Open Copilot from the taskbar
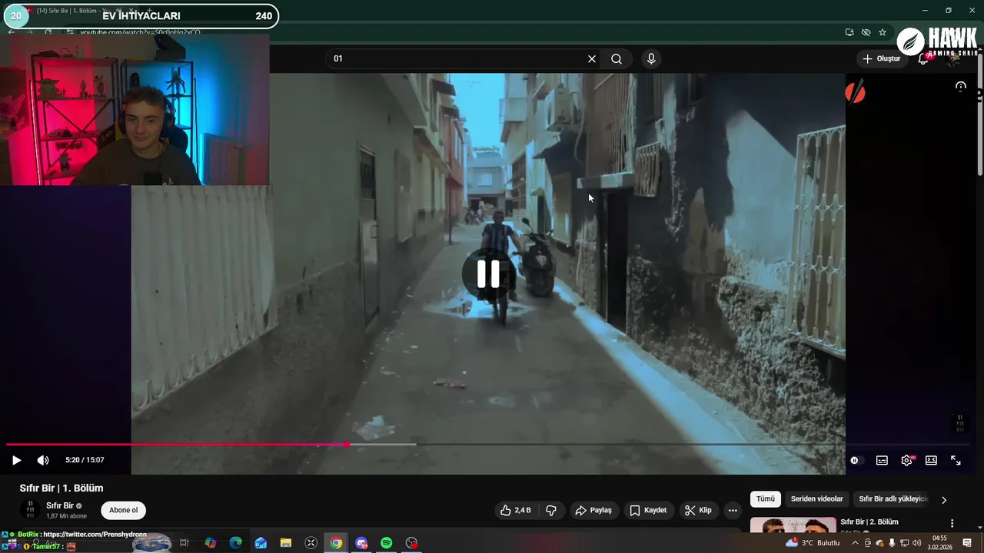Screen dimensions: 984x553 (x=211, y=543)
